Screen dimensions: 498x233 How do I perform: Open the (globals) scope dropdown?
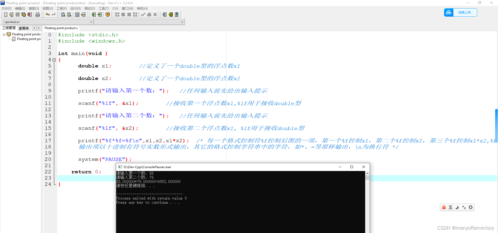[48, 22]
